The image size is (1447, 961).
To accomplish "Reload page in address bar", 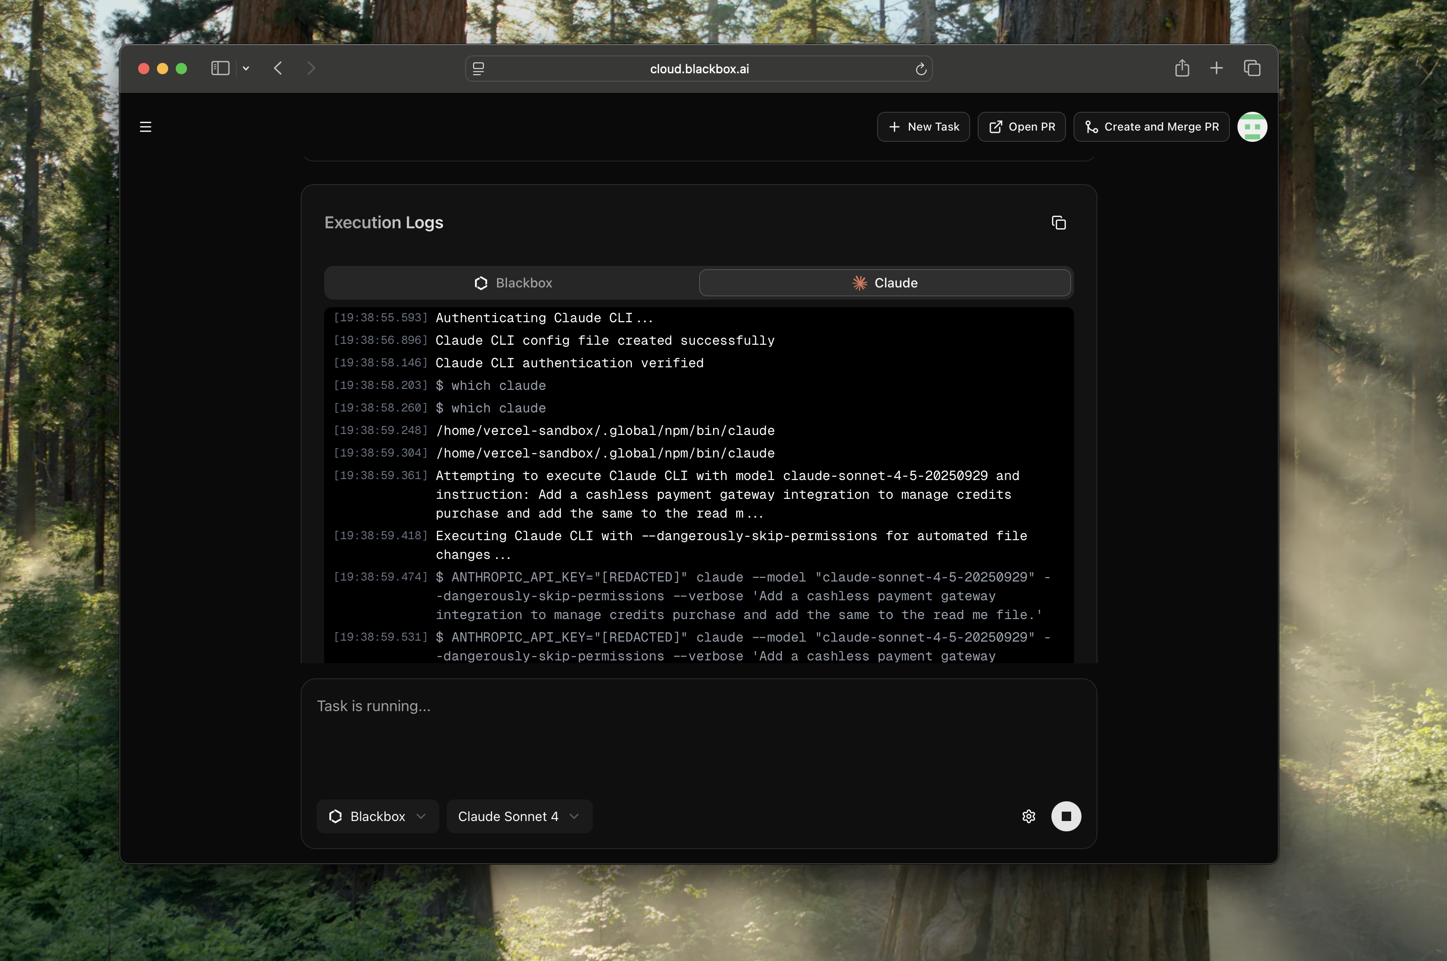I will pos(920,69).
